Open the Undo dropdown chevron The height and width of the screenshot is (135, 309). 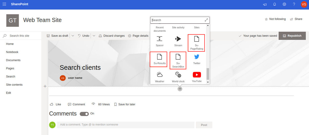tap(94, 36)
